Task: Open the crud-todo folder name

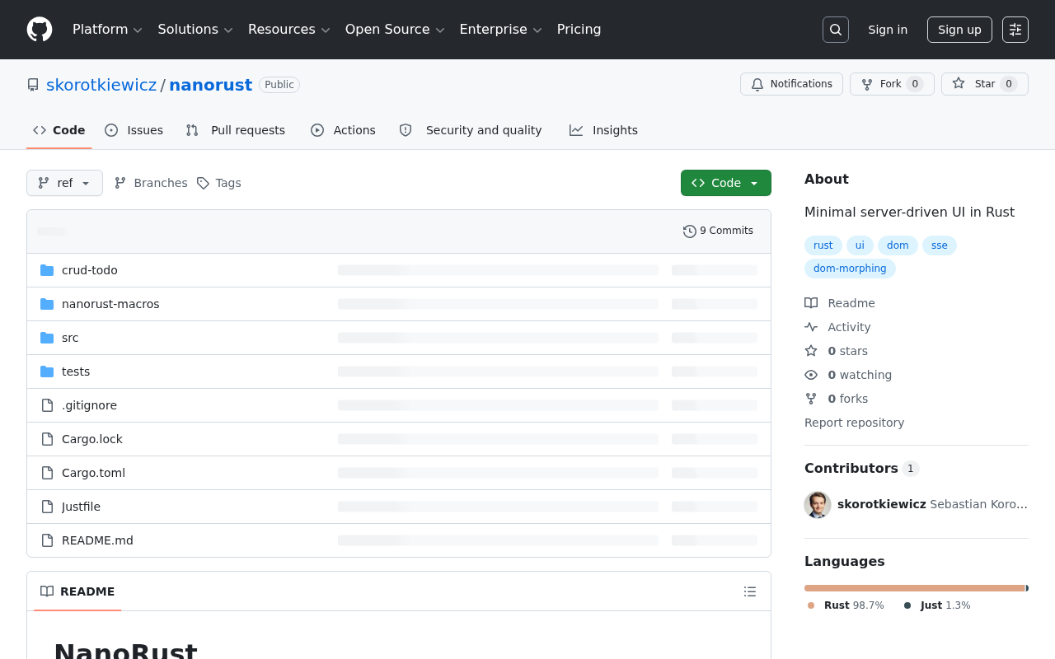Action: [90, 270]
